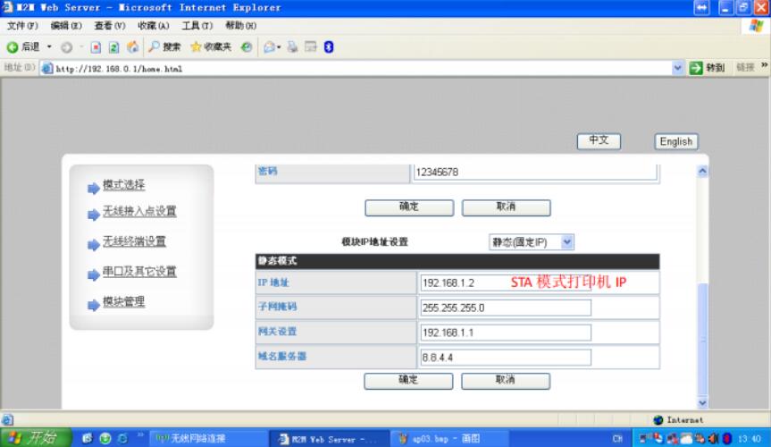Click the 确定 button below DNS field
This screenshot has width=771, height=447.
407,380
